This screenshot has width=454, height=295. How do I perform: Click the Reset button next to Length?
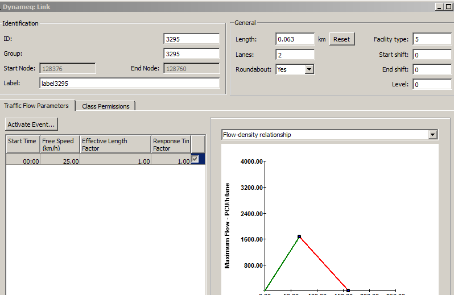tap(342, 39)
